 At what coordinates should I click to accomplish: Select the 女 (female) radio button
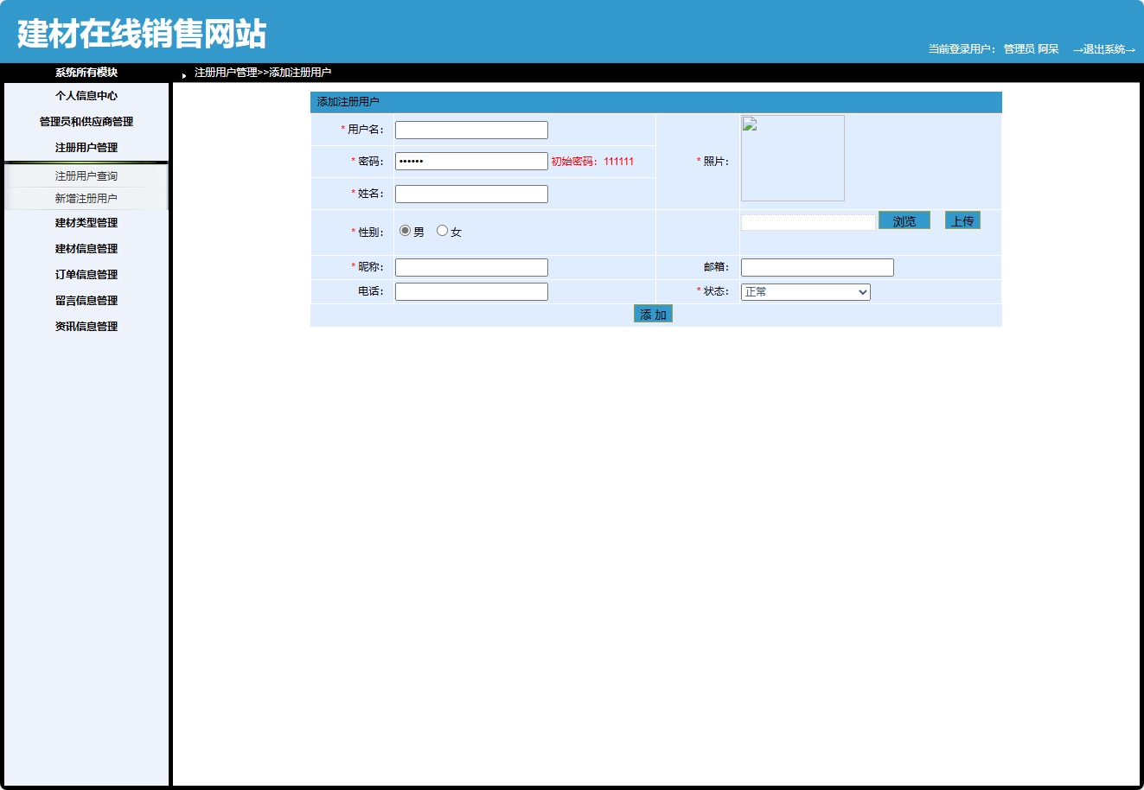point(442,230)
